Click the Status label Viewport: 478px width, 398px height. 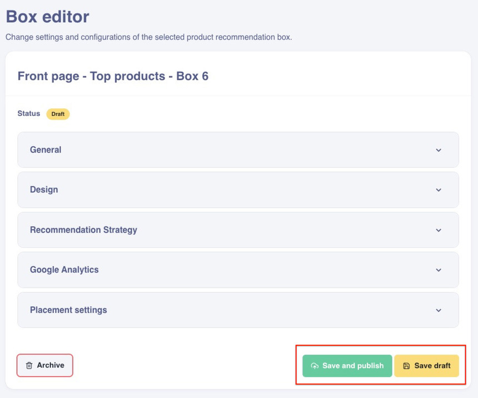click(29, 113)
